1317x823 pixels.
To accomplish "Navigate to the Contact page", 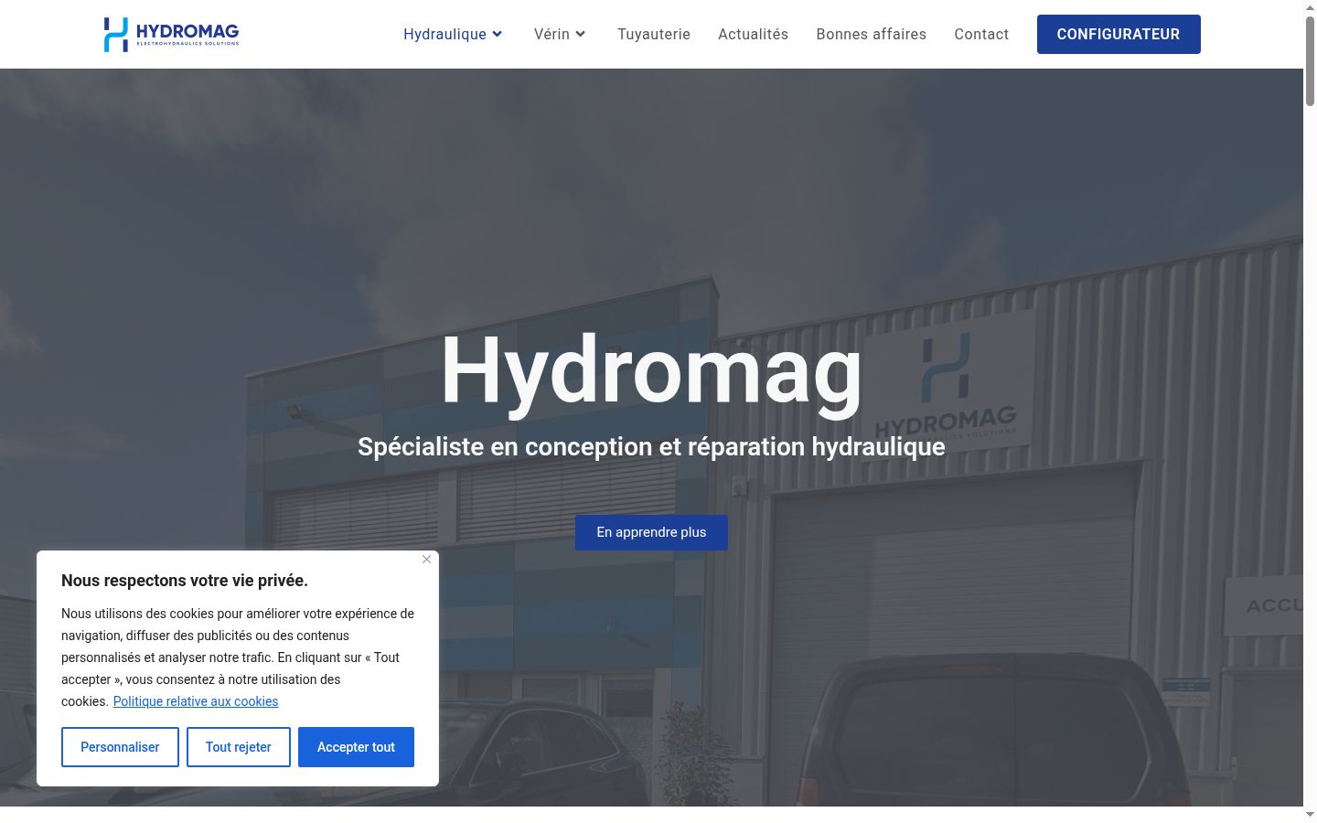I will coord(981,35).
